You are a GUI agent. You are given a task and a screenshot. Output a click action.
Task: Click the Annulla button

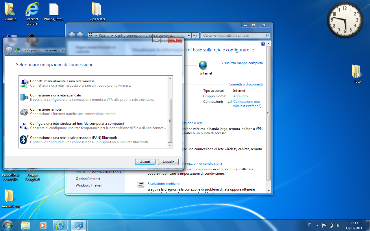pyautogui.click(x=168, y=162)
